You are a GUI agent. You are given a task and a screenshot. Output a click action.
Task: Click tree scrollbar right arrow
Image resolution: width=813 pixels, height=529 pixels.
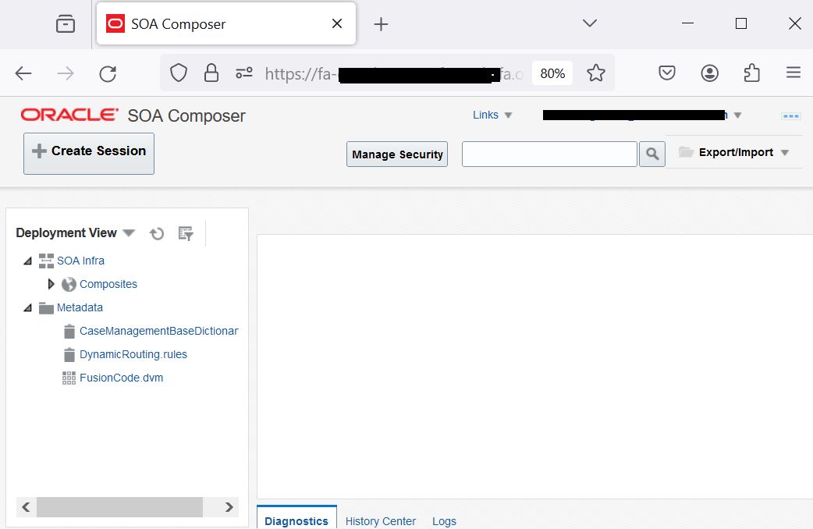tap(229, 506)
